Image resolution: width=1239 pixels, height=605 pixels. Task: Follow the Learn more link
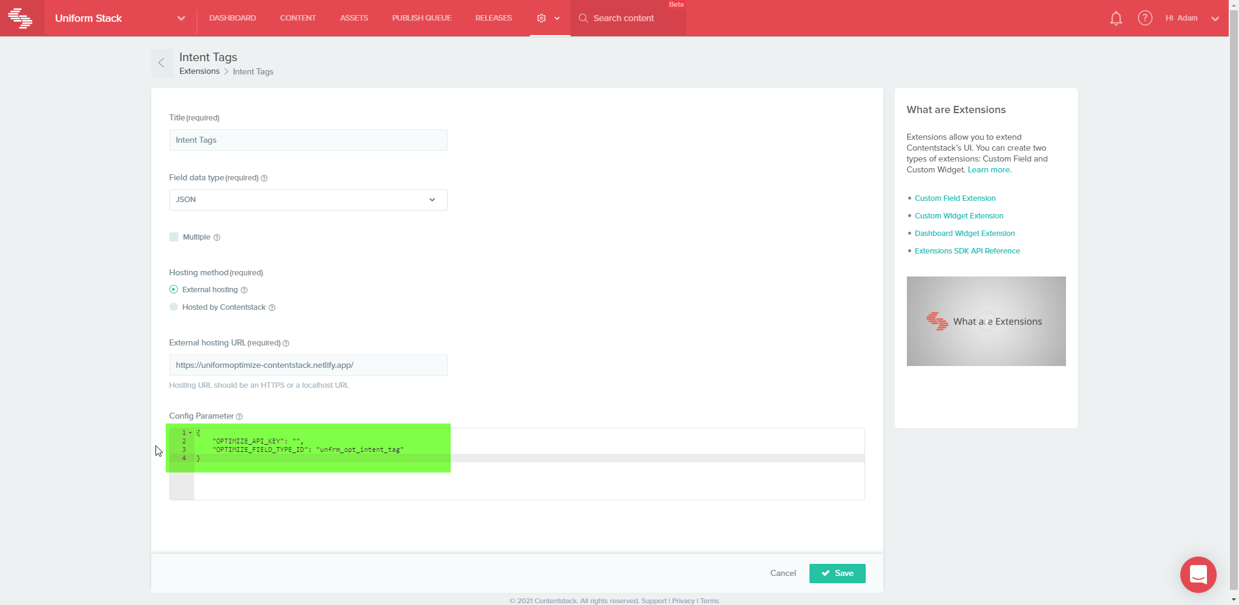(x=990, y=170)
